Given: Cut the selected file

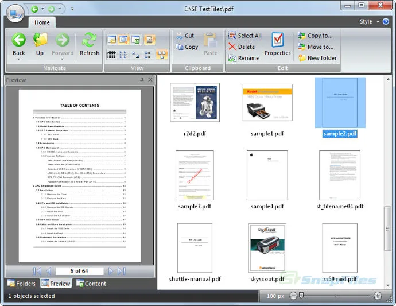Looking at the screenshot, I should click(185, 36).
